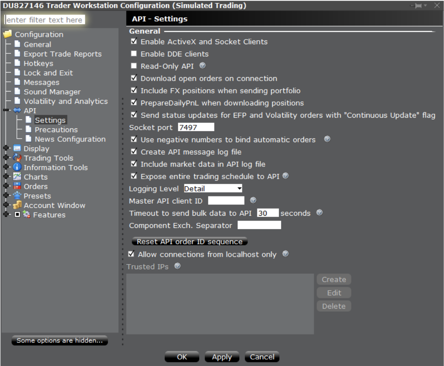Disable Create API message log file
This screenshot has height=366, width=444.
pyautogui.click(x=133, y=151)
